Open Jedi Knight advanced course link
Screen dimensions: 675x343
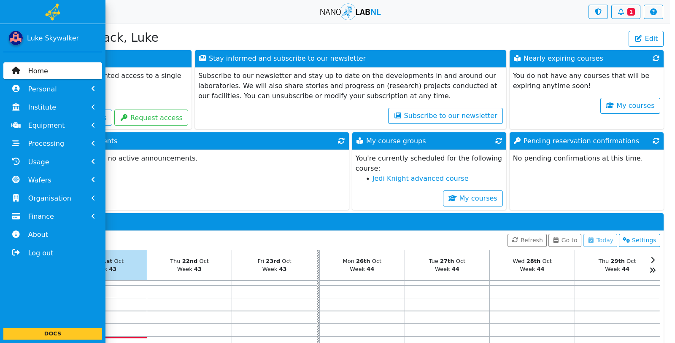(x=420, y=179)
